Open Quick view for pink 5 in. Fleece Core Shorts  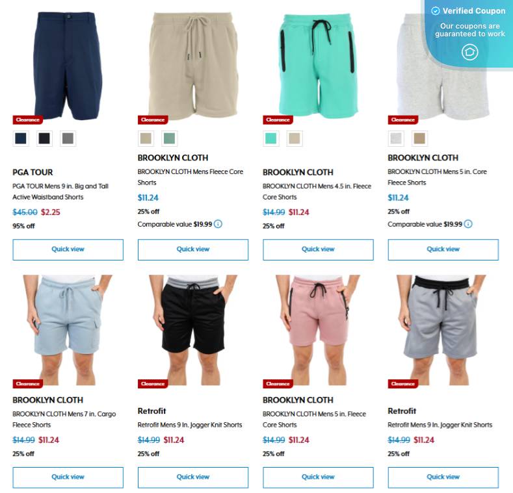(x=318, y=477)
